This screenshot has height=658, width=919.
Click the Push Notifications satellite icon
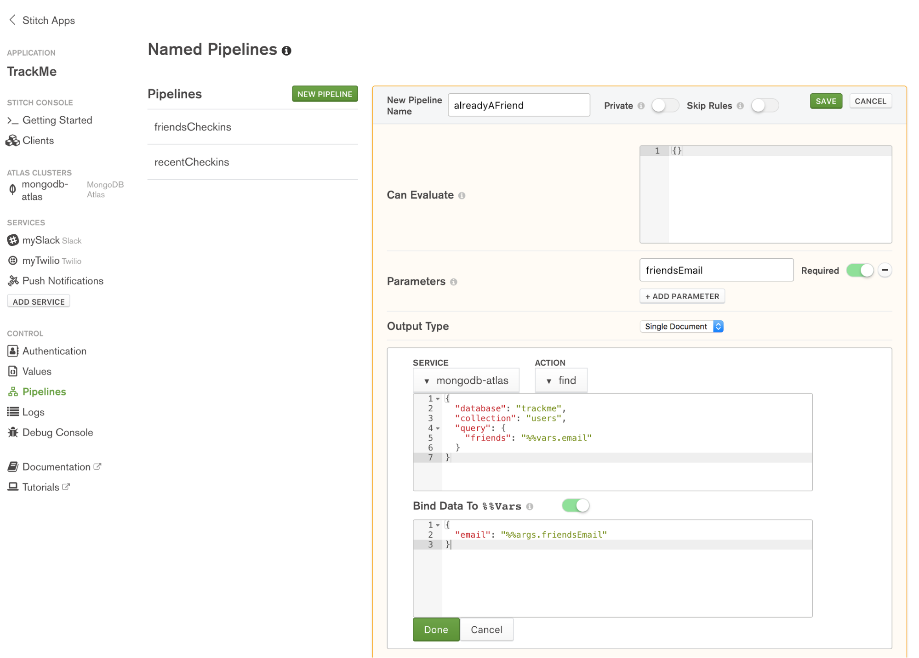pos(12,280)
